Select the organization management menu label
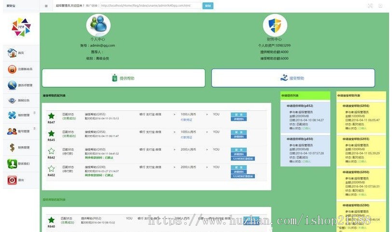 24,115
